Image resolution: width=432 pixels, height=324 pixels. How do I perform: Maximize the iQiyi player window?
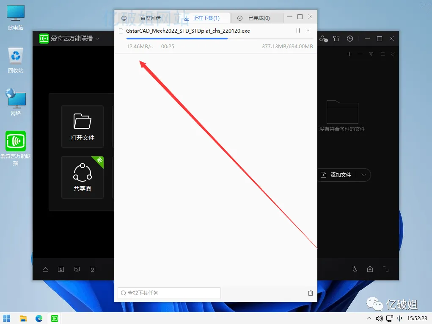point(380,39)
